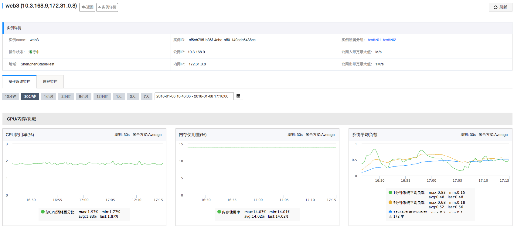Go to next legend page arrow
Viewport: 514px width, 228px height.
click(403, 216)
